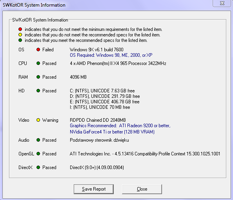Click the 'E: (NTFS), UNICODE 406.78 GB free' line
Image resolution: width=233 pixels, height=200 pixels.
click(105, 102)
